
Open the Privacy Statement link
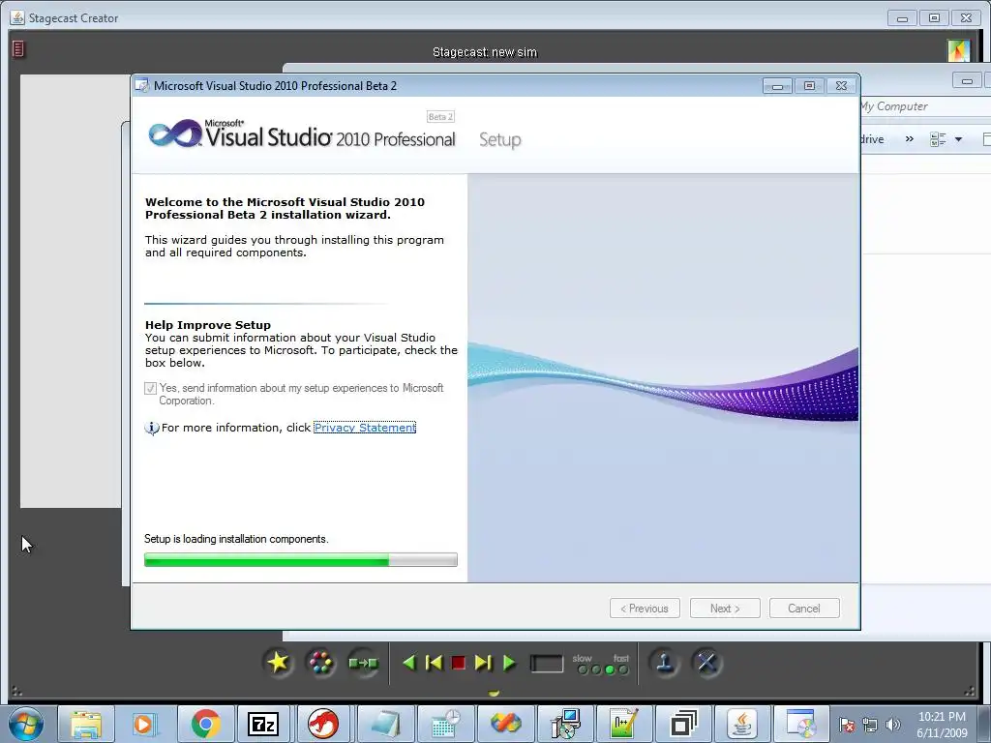pyautogui.click(x=365, y=428)
